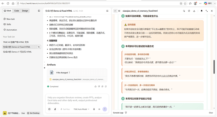Toggle the Fast Pass option
Image resolution: width=217 pixels, height=117 pixels.
click(x=65, y=109)
